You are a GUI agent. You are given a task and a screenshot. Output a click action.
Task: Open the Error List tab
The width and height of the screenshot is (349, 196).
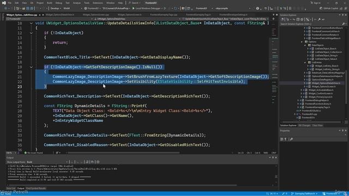[x=11, y=188]
